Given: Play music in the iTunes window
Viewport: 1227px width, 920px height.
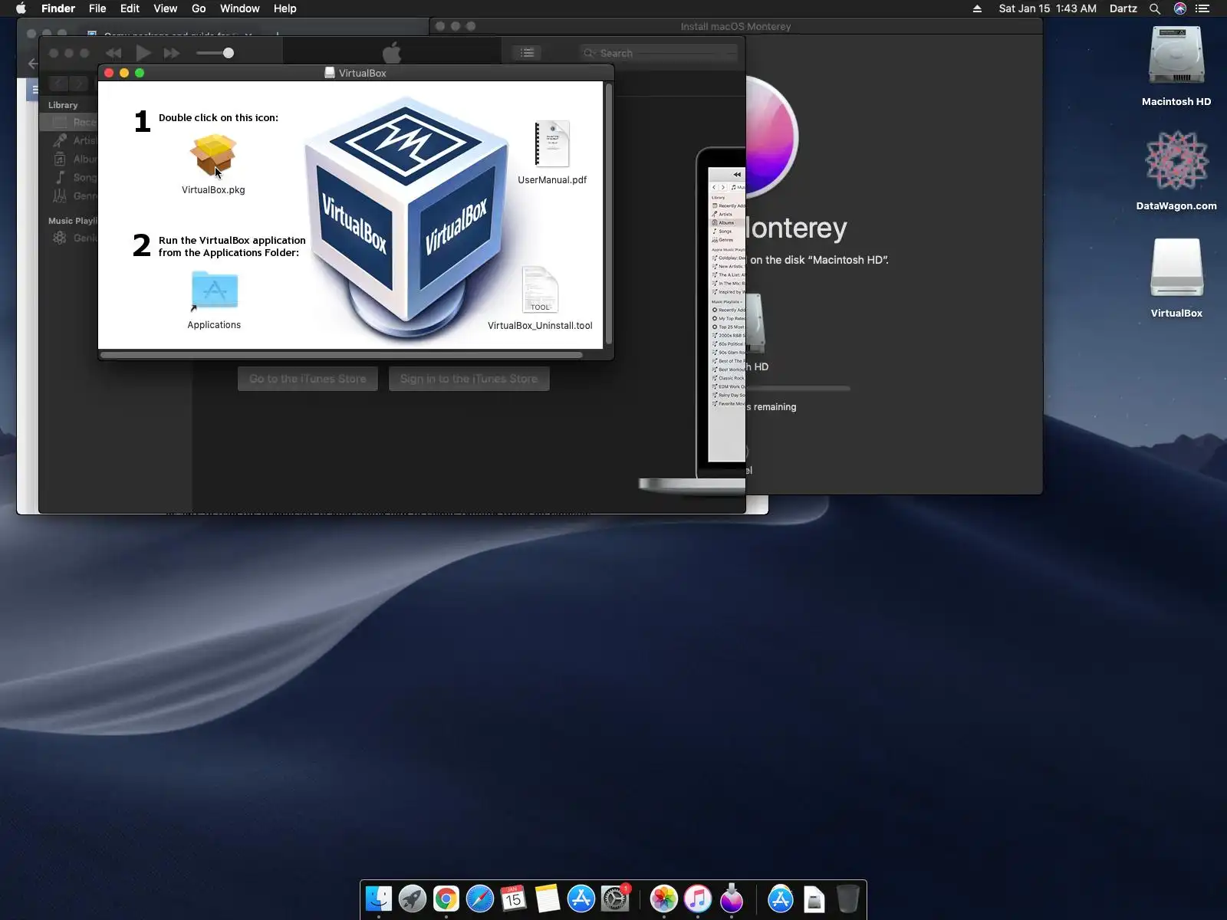Looking at the screenshot, I should 143,53.
